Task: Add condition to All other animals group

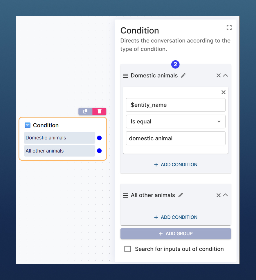Action: tap(176, 217)
